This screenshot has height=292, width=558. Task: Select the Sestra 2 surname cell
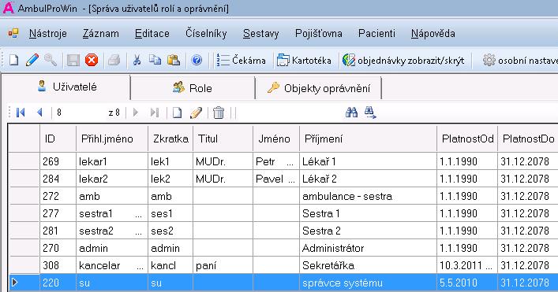368,231
